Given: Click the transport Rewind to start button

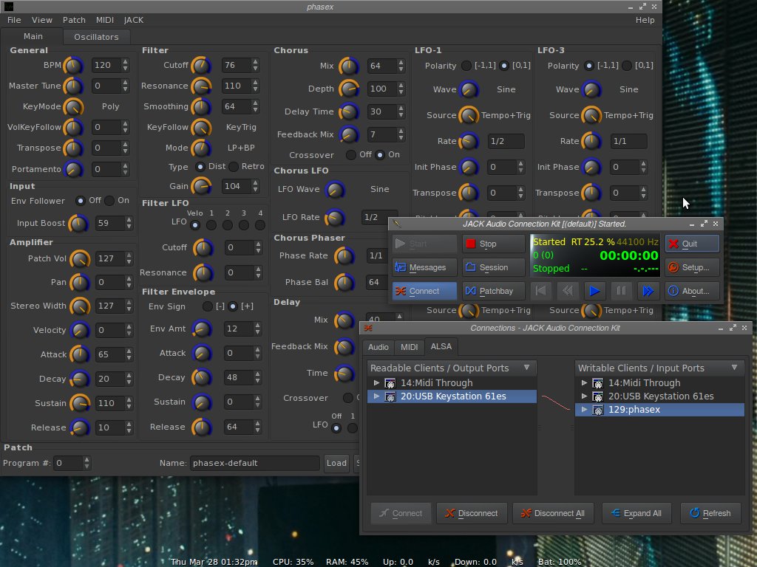Looking at the screenshot, I should coord(540,291).
